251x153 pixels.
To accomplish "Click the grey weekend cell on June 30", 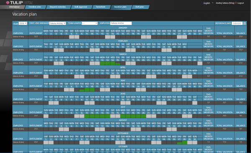I will (x=195, y=103).
